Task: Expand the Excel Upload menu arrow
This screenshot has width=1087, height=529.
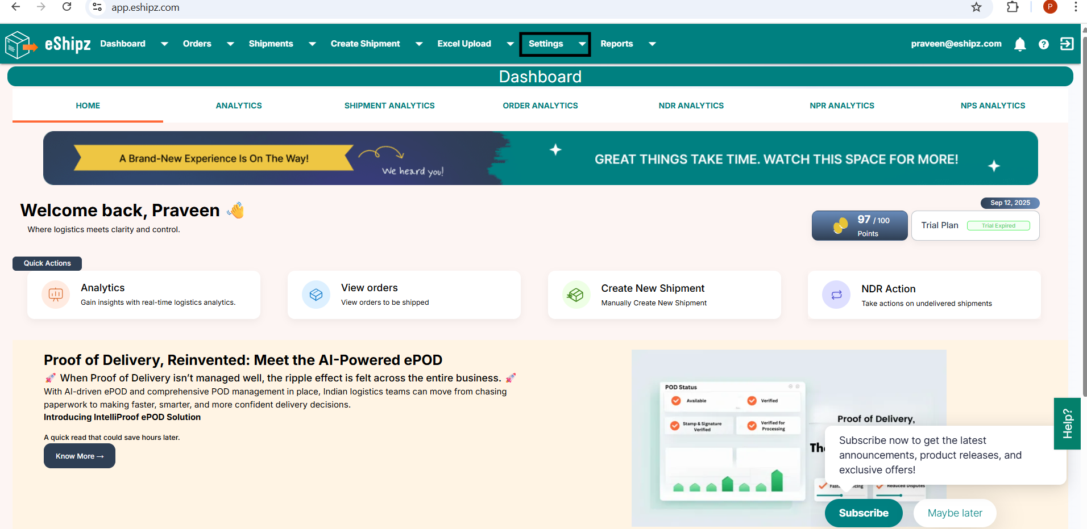Action: click(510, 44)
